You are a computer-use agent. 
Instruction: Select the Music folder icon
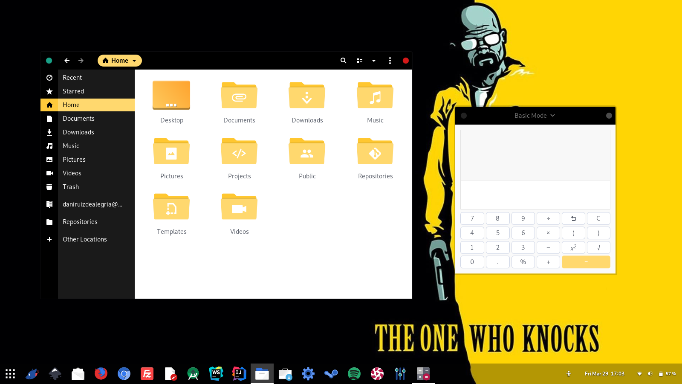pos(375,95)
